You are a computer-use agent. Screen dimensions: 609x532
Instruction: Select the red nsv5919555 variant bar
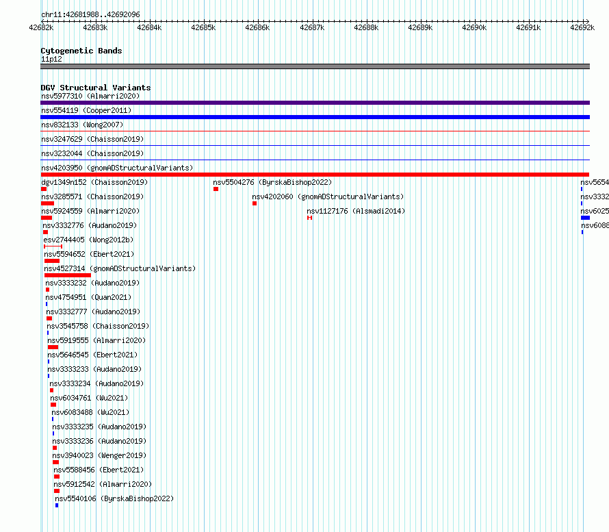(x=53, y=347)
